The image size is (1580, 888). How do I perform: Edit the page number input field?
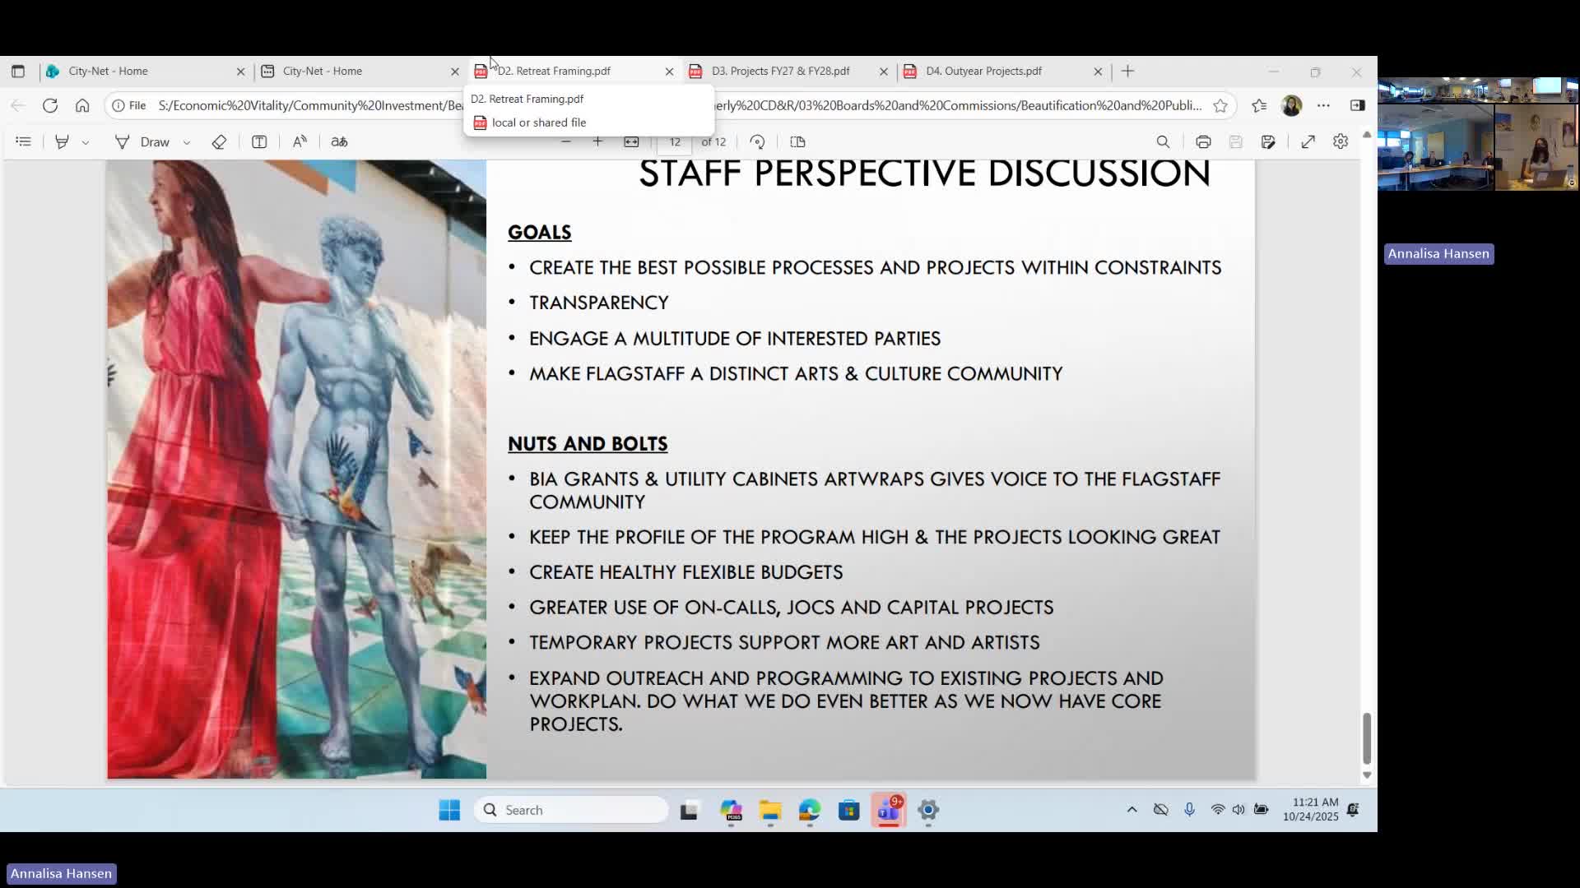pyautogui.click(x=673, y=141)
